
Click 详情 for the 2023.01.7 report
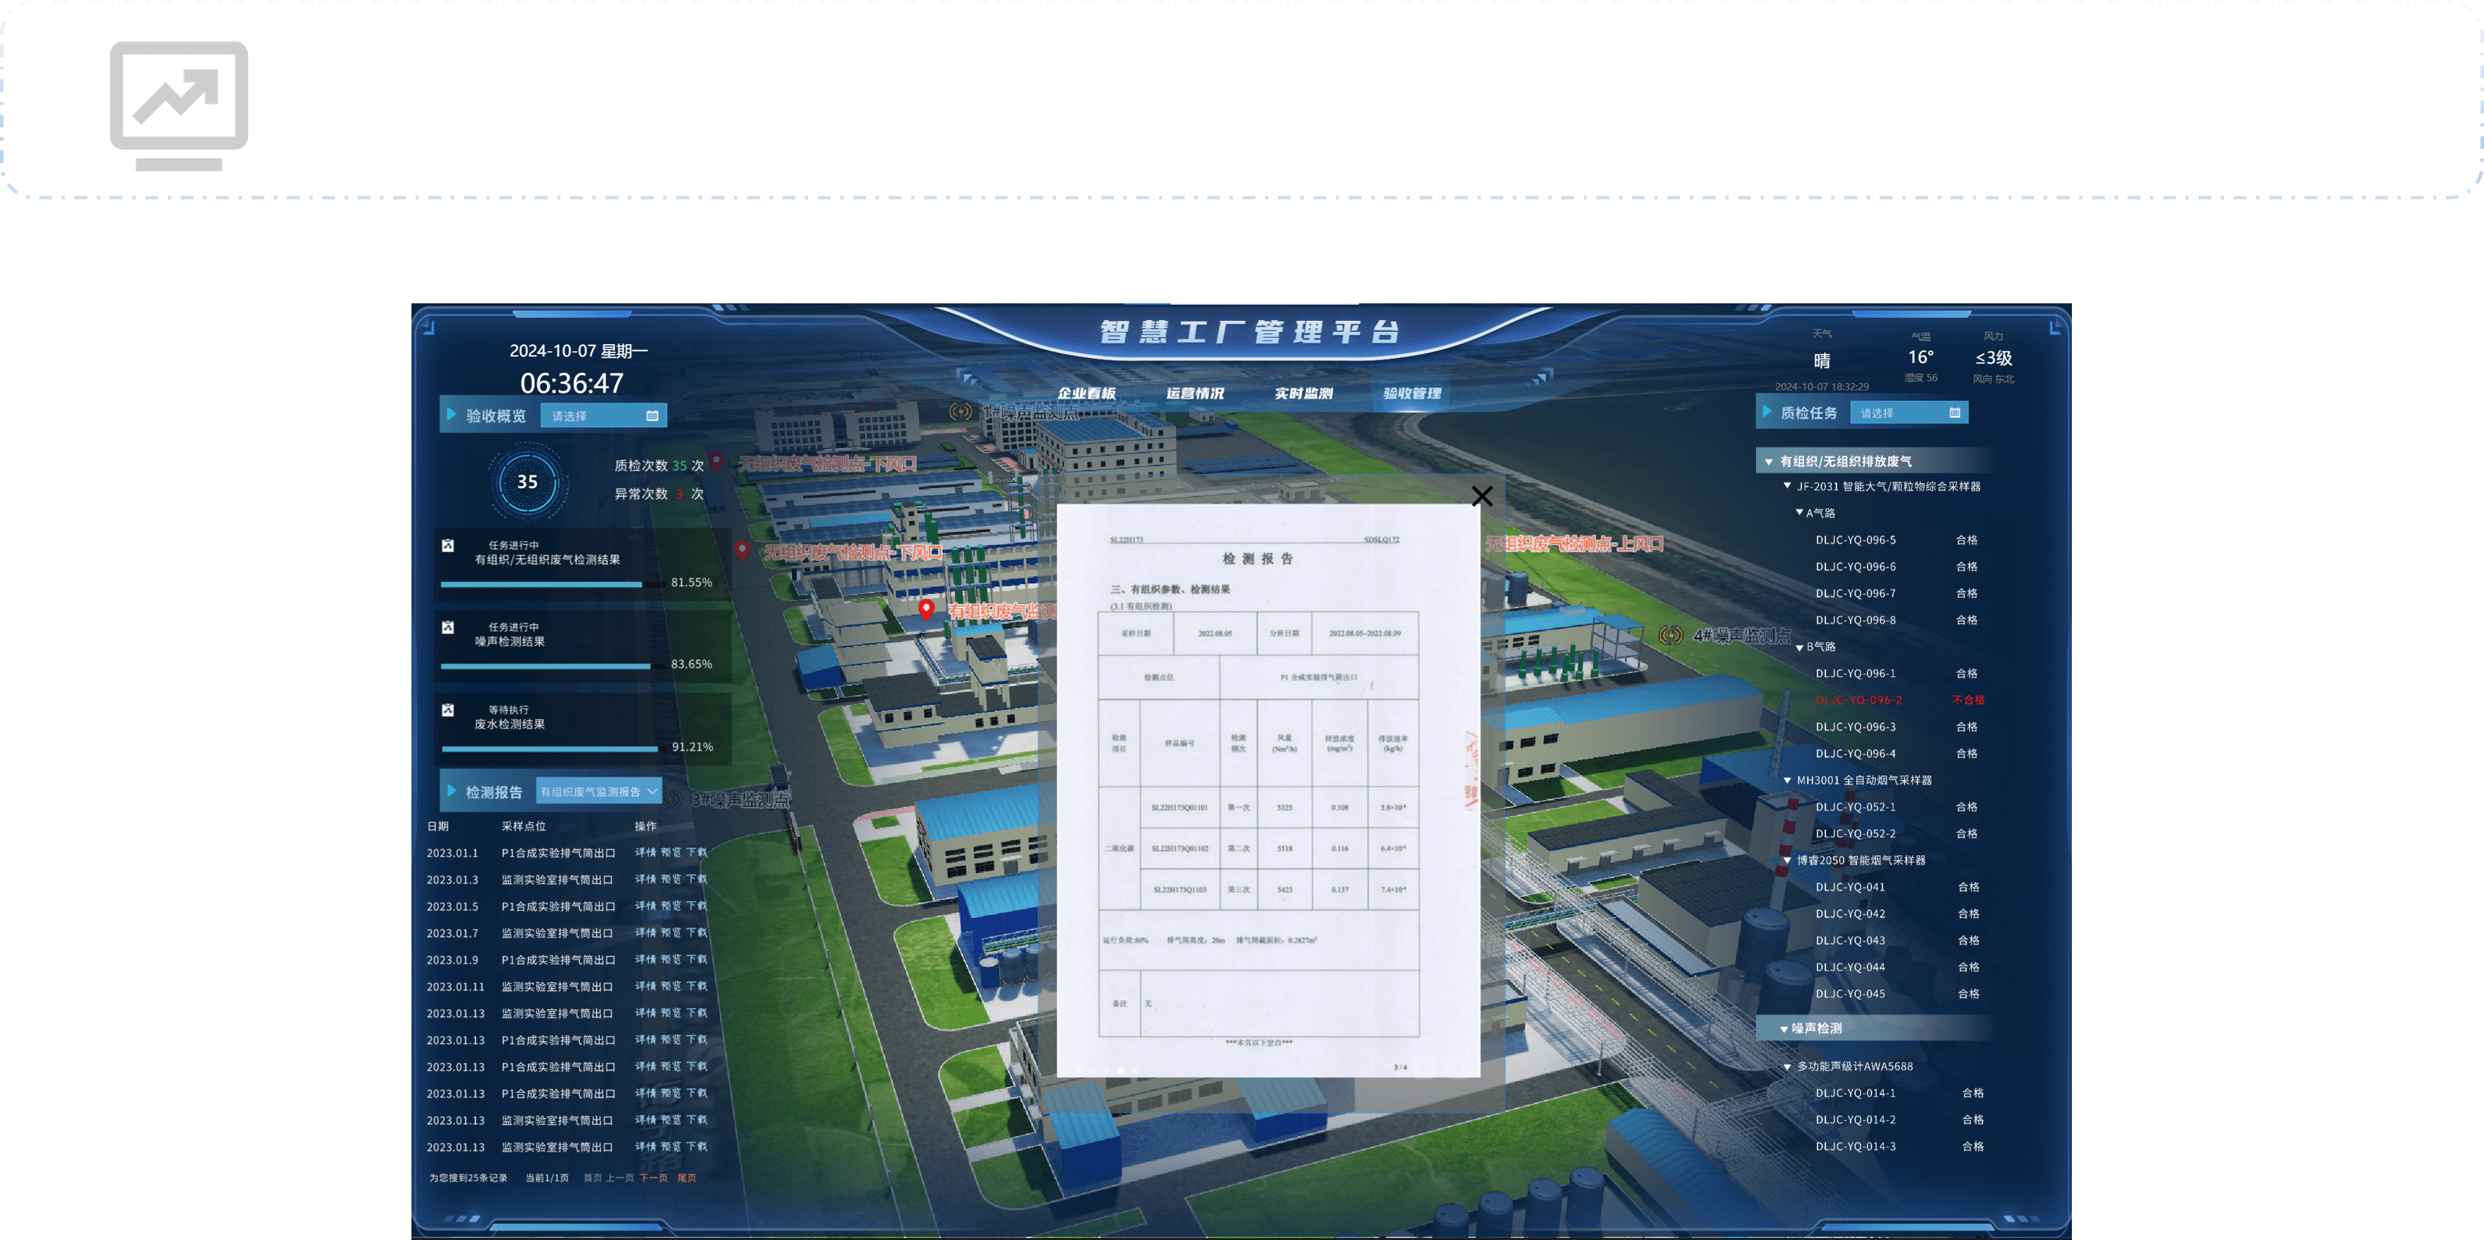pos(645,933)
